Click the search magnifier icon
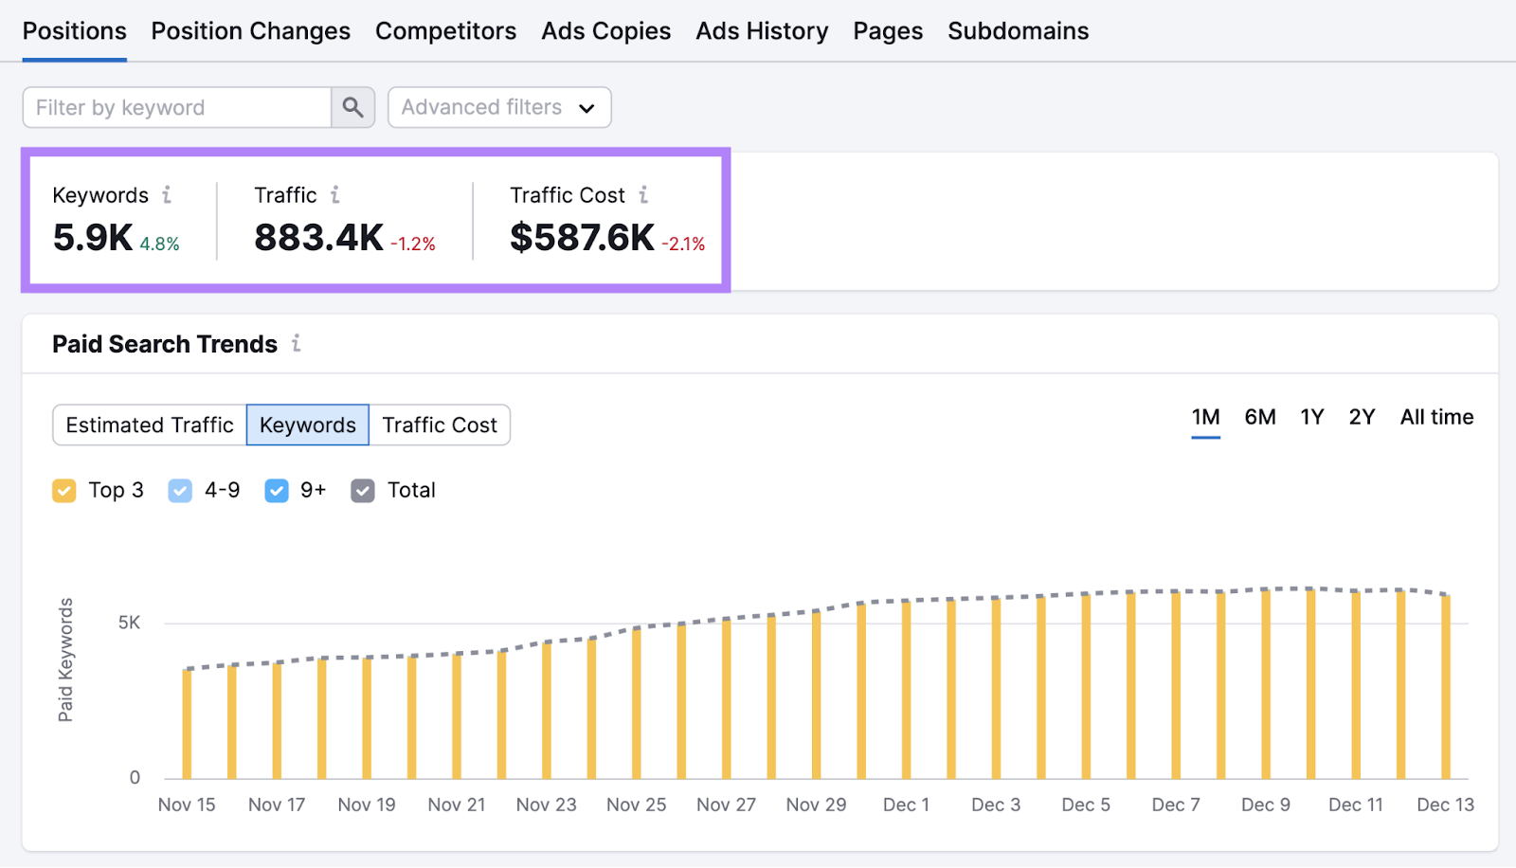This screenshot has height=868, width=1516. point(352,107)
